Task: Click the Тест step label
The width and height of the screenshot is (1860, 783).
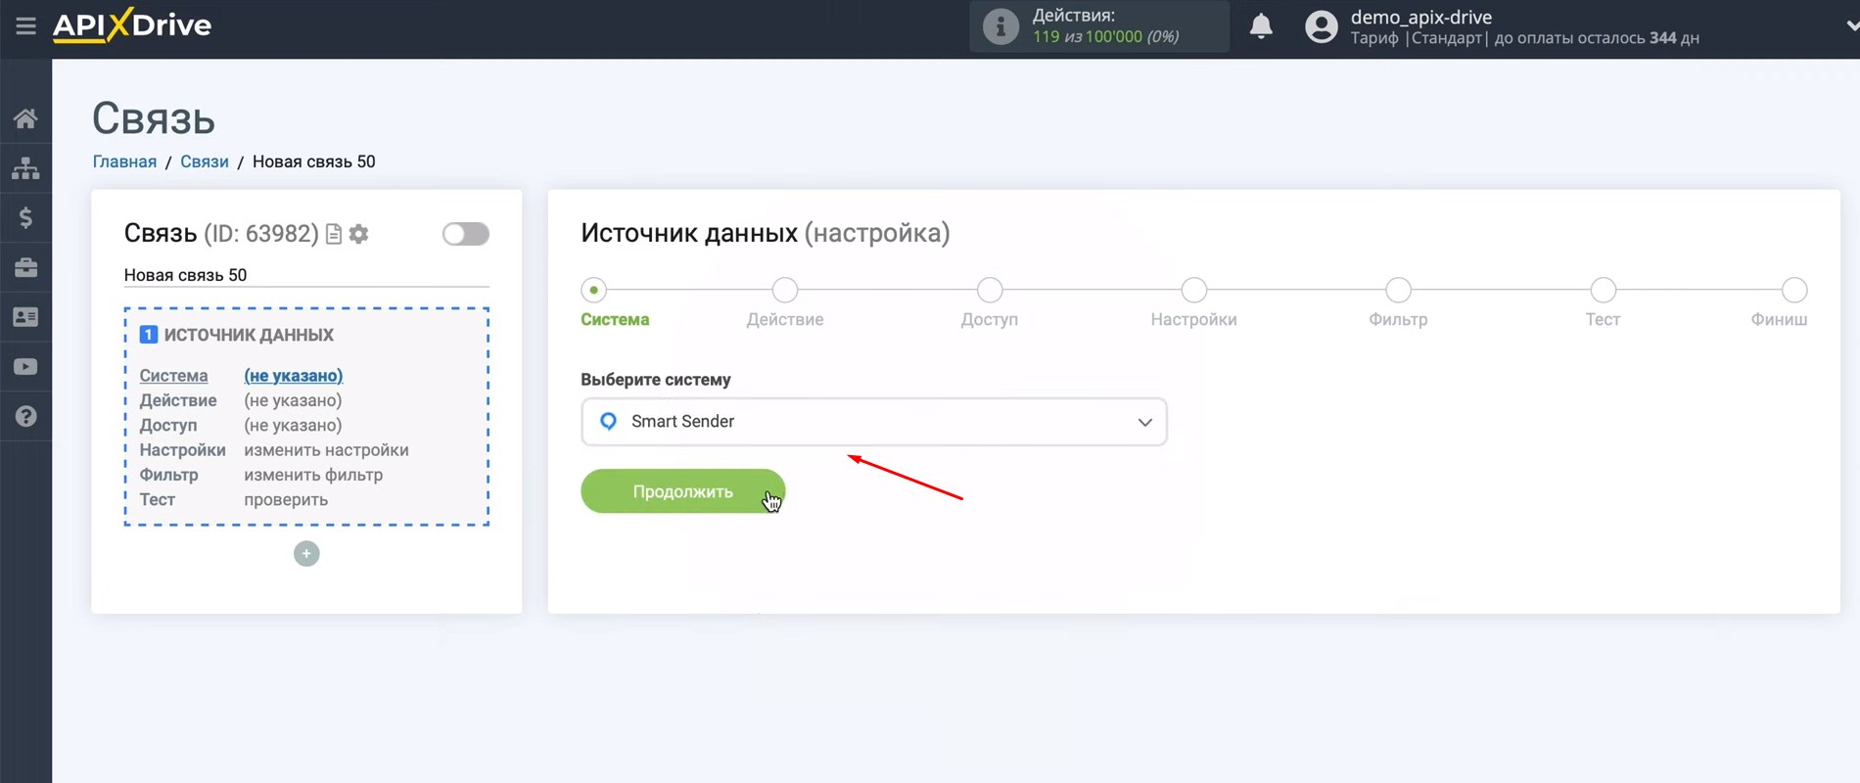Action: coord(1603,319)
